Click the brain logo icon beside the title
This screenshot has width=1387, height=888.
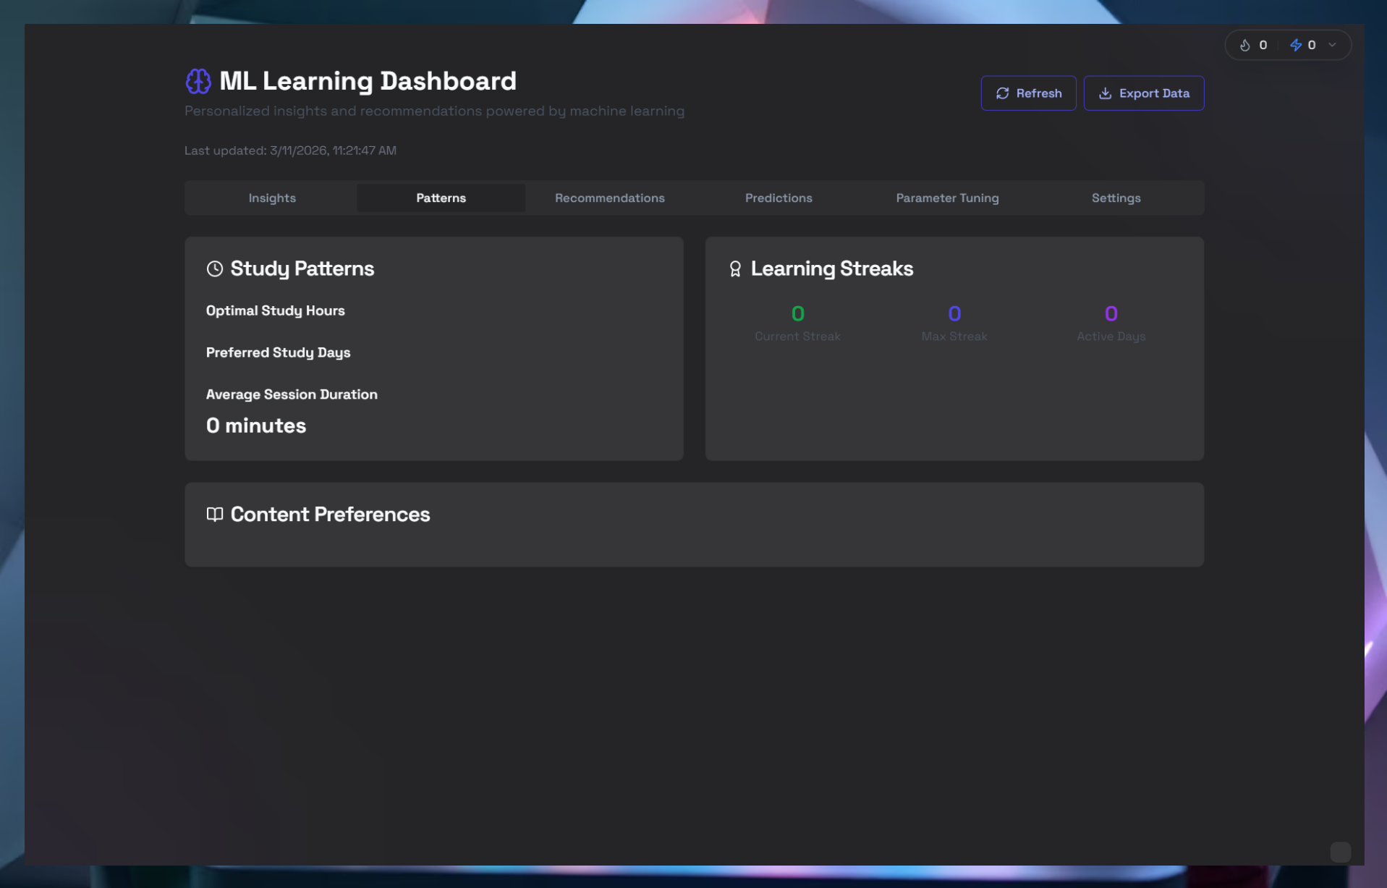pos(198,81)
